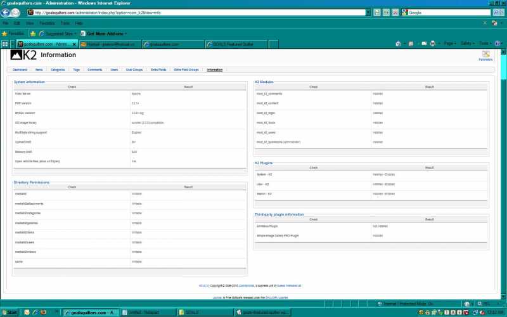This screenshot has width=507, height=317.
Task: Click the Home icon in command bar
Action: coord(398,44)
